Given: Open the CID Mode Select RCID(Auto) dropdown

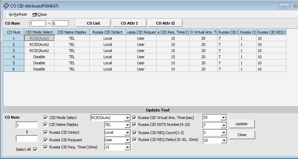Looking at the screenshot, I should click(127, 118).
